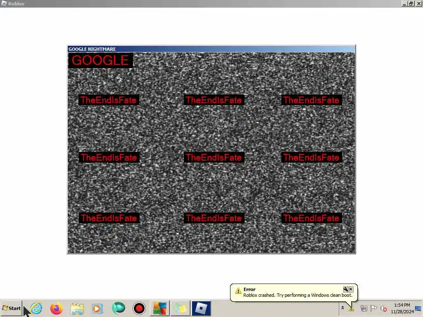
Task: Click the red record button taskbar icon
Action: (x=139, y=308)
